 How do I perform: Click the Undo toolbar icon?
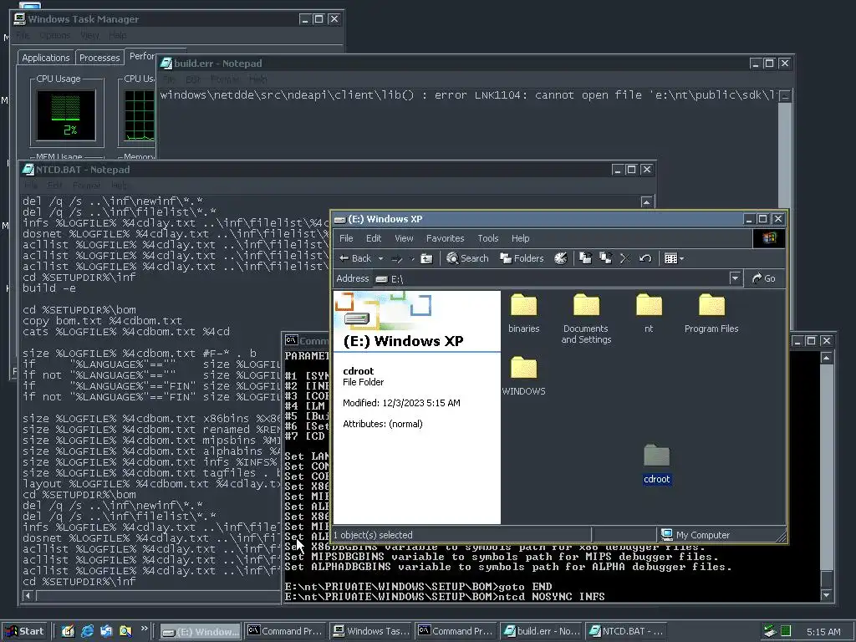[x=645, y=258]
